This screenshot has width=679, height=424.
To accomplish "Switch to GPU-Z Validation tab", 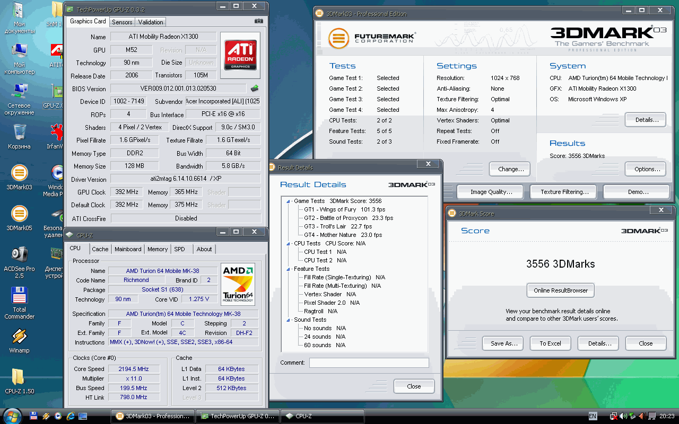I will [151, 22].
